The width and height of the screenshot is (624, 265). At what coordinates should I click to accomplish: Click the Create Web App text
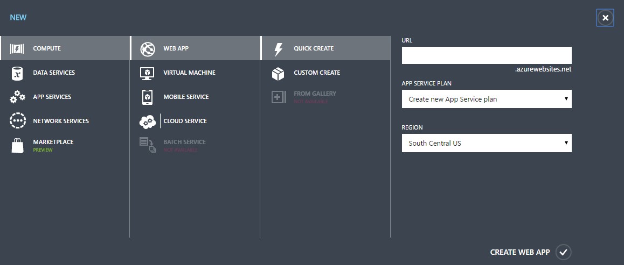519,252
